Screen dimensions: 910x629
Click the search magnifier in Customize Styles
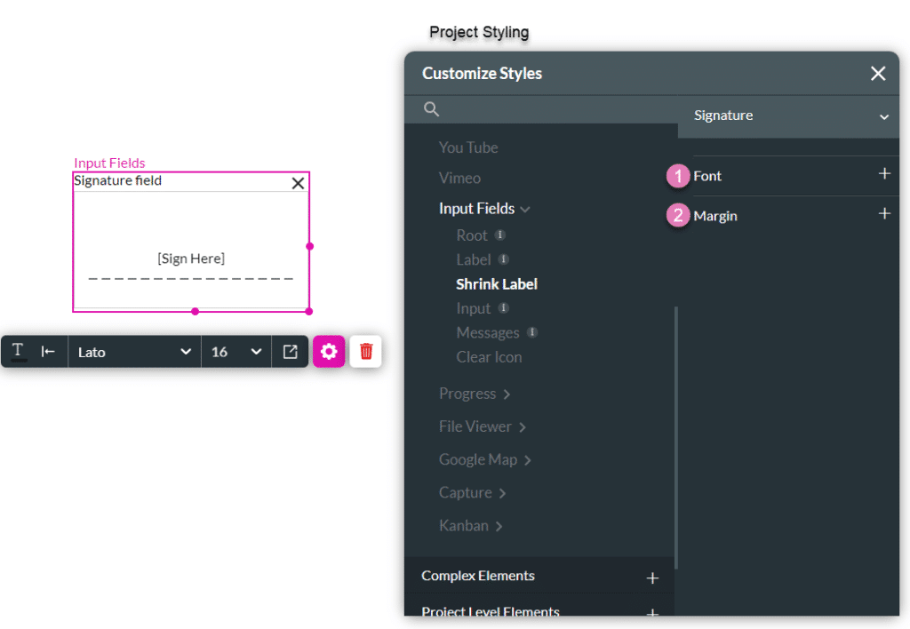(431, 109)
